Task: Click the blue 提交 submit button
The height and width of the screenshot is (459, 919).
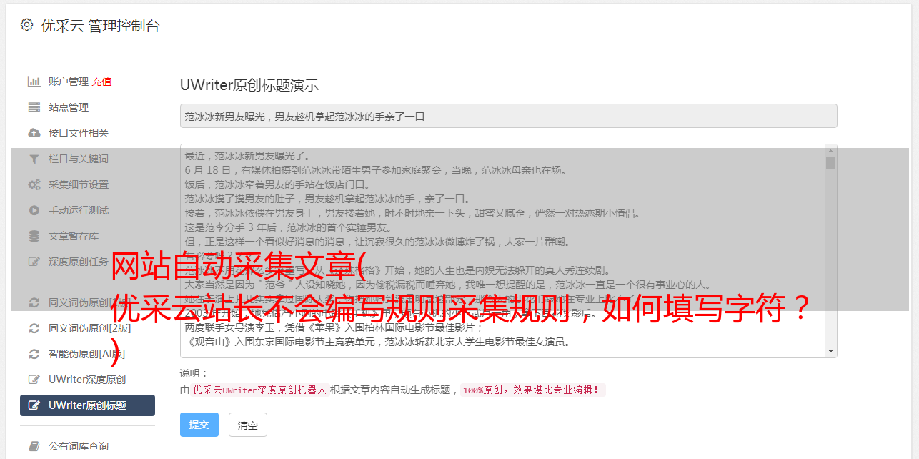Action: coord(199,425)
